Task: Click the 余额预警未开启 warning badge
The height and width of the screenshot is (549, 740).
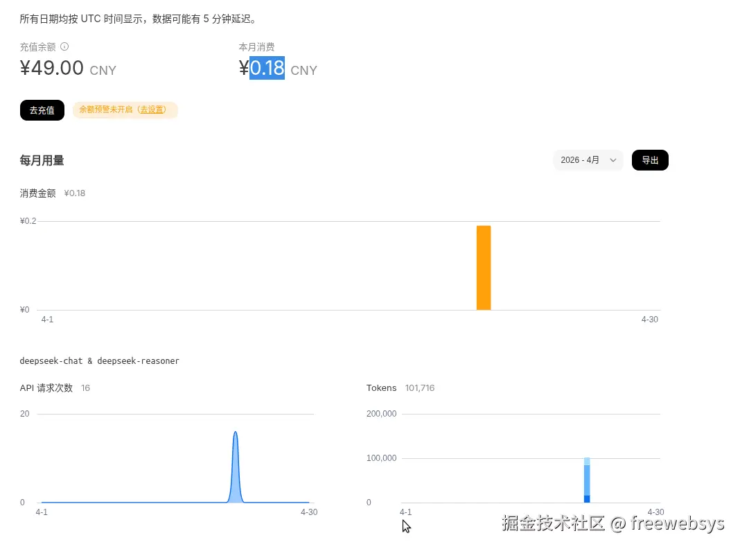Action: tap(125, 110)
